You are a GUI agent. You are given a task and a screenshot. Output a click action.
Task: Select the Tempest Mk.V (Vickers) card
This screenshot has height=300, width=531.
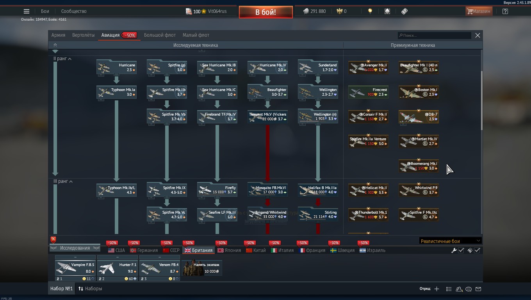point(267,116)
